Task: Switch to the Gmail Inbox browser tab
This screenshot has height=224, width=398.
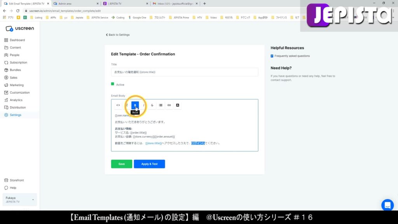Action: click(x=175, y=3)
